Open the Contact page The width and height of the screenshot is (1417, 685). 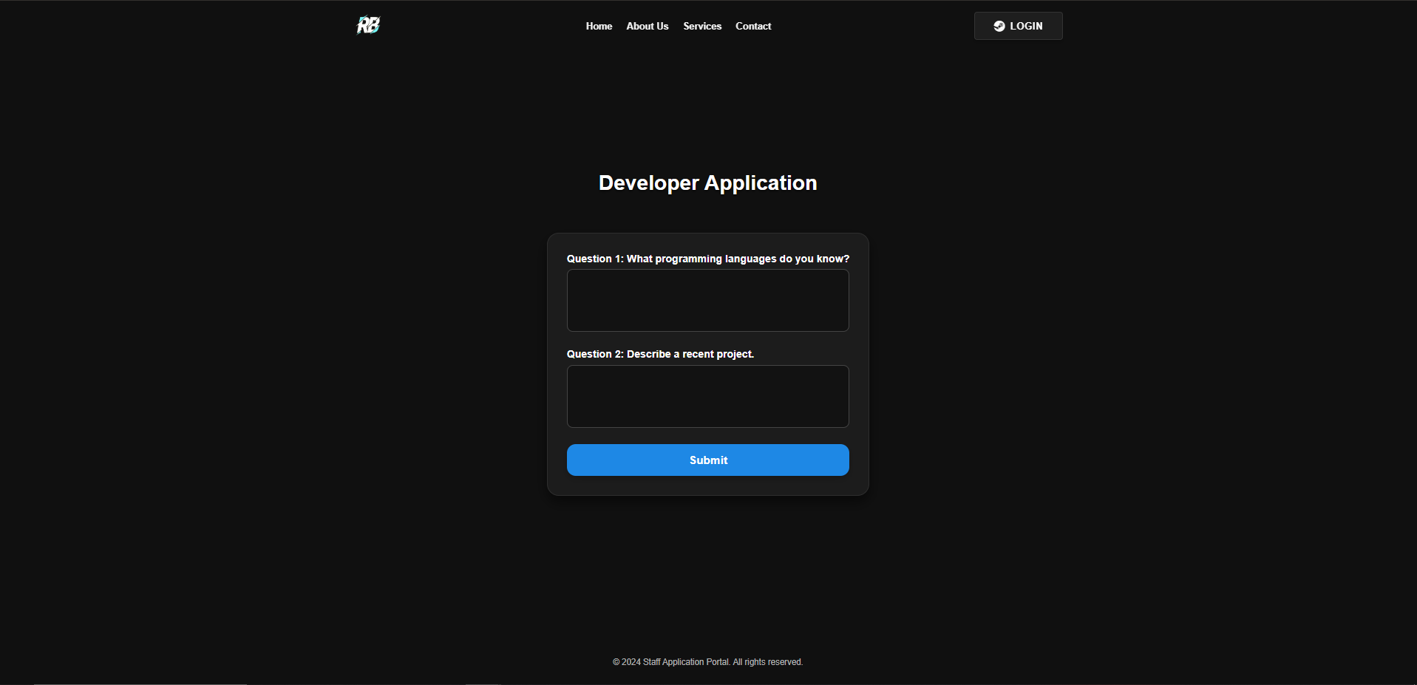[752, 26]
